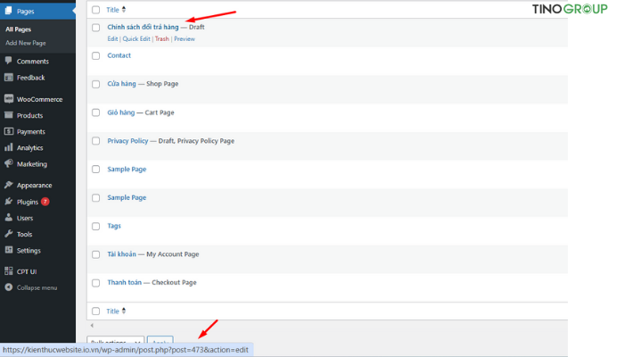The width and height of the screenshot is (624, 357).
Task: Check the box for Contact page
Action: click(x=96, y=55)
